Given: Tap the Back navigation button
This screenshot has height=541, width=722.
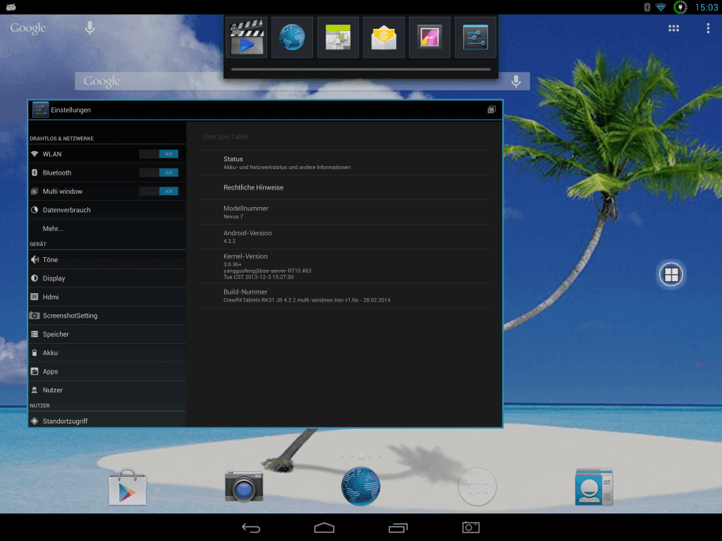Looking at the screenshot, I should [251, 528].
